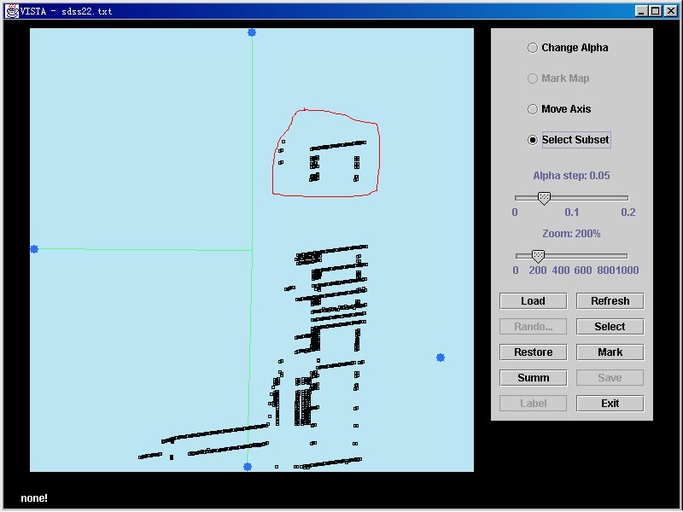Image resolution: width=683 pixels, height=512 pixels.
Task: Click the Alpha step slider thumb
Action: pos(544,198)
